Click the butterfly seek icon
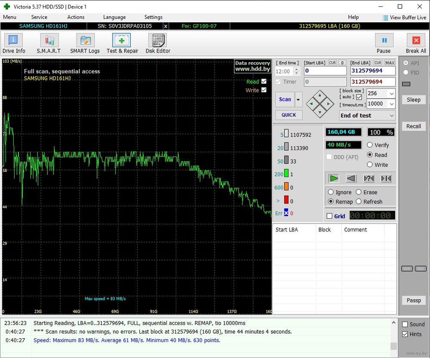Viewport: 430px width, 358px height. [386, 178]
